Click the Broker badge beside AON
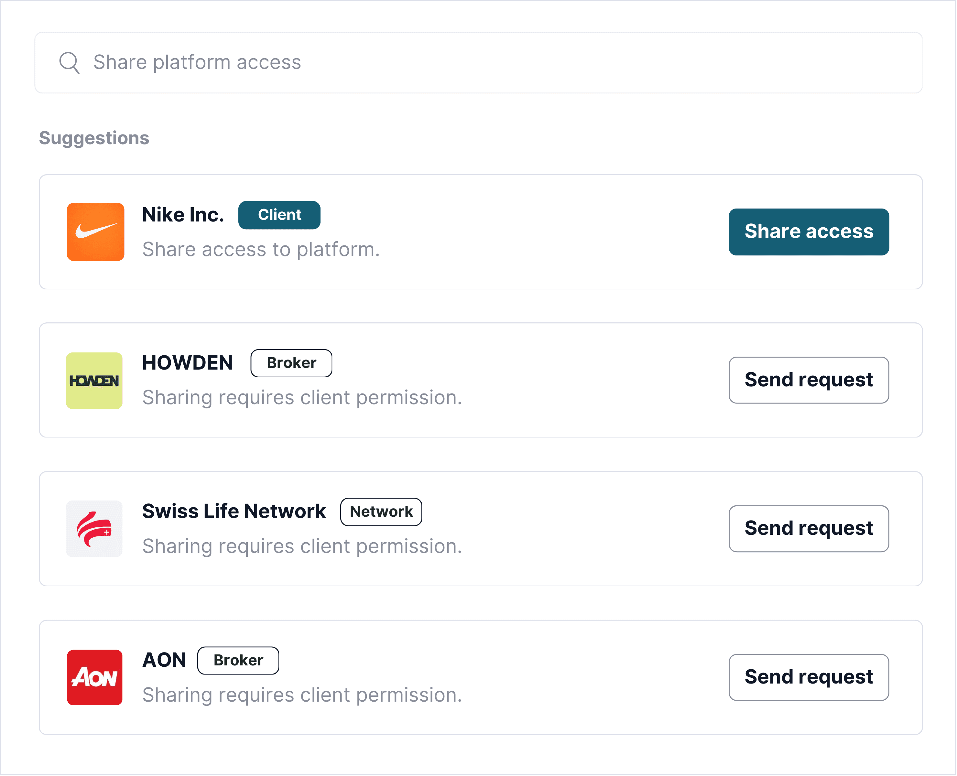This screenshot has width=957, height=776. pyautogui.click(x=238, y=661)
